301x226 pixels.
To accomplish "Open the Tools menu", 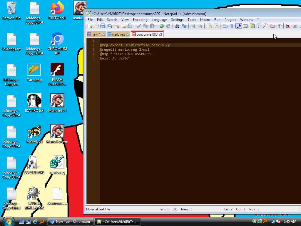I will [192, 20].
